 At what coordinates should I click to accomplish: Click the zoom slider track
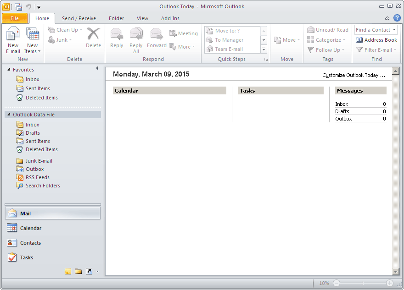(x=363, y=283)
